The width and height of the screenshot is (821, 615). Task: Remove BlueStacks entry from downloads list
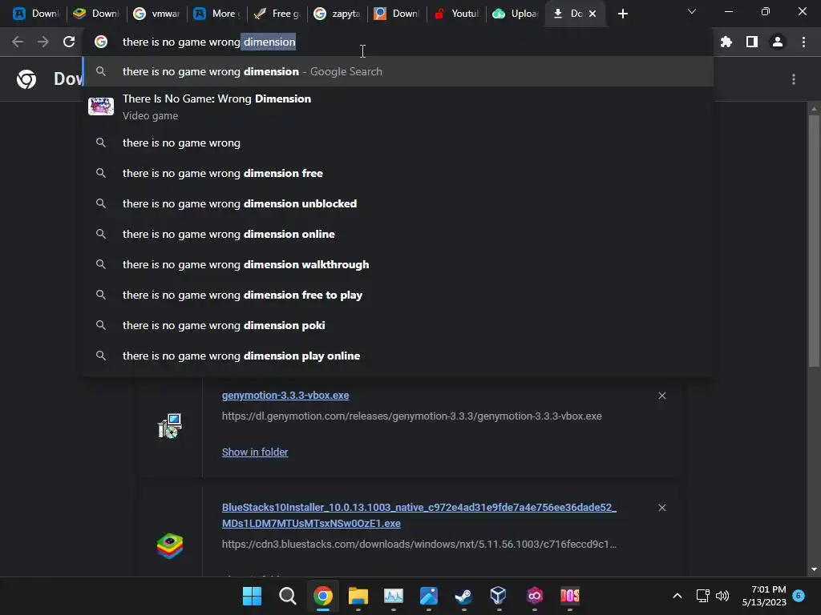point(661,508)
